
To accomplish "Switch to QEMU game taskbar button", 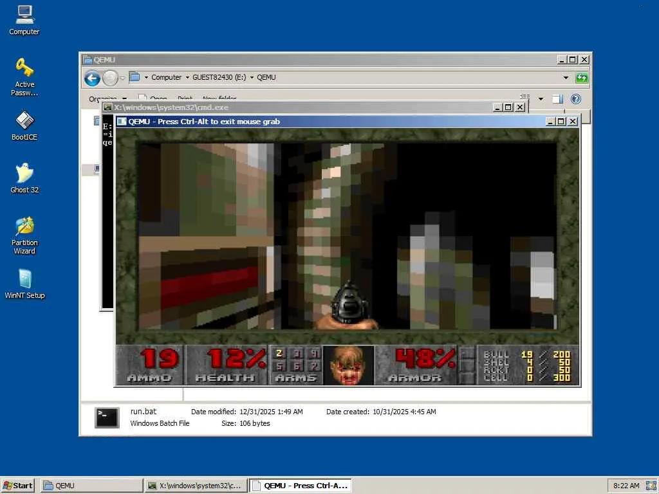I will click(x=300, y=486).
